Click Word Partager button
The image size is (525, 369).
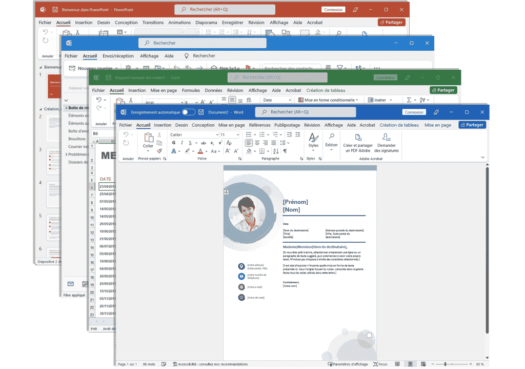(x=472, y=125)
